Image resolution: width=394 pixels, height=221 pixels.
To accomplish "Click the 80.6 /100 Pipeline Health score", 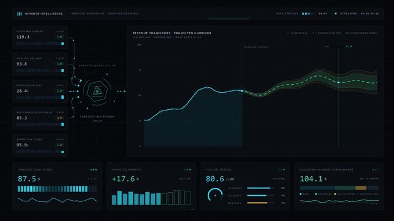I will coord(220,179).
